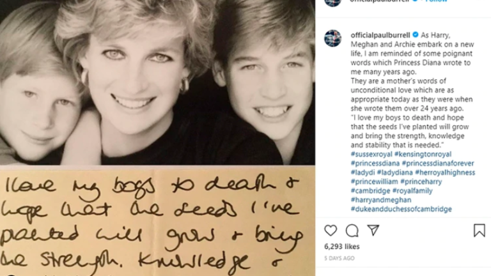Share the post via the paper plane icon
Viewport: 491px width, 276px height.
373,230
